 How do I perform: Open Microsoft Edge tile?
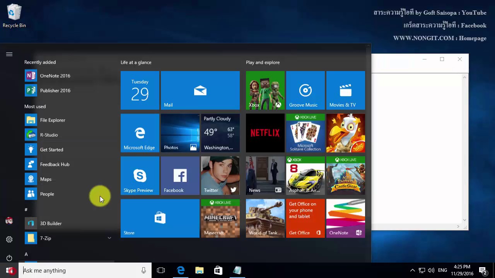140,133
